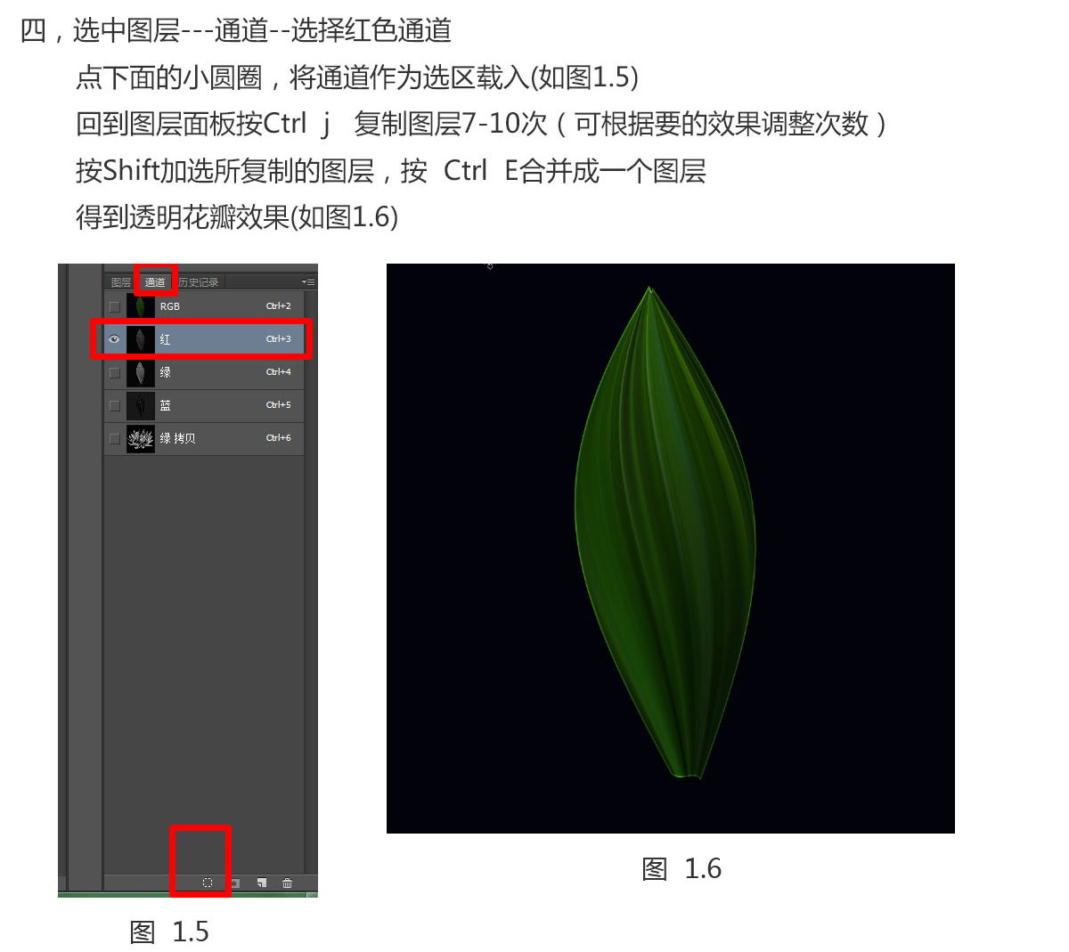This screenshot has width=1069, height=952.
Task: Click the Ctrl+3 shortcut label of 红
Action: pyautogui.click(x=278, y=339)
